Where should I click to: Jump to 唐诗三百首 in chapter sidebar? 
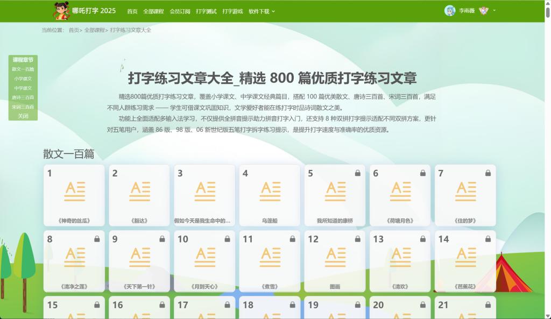point(23,97)
